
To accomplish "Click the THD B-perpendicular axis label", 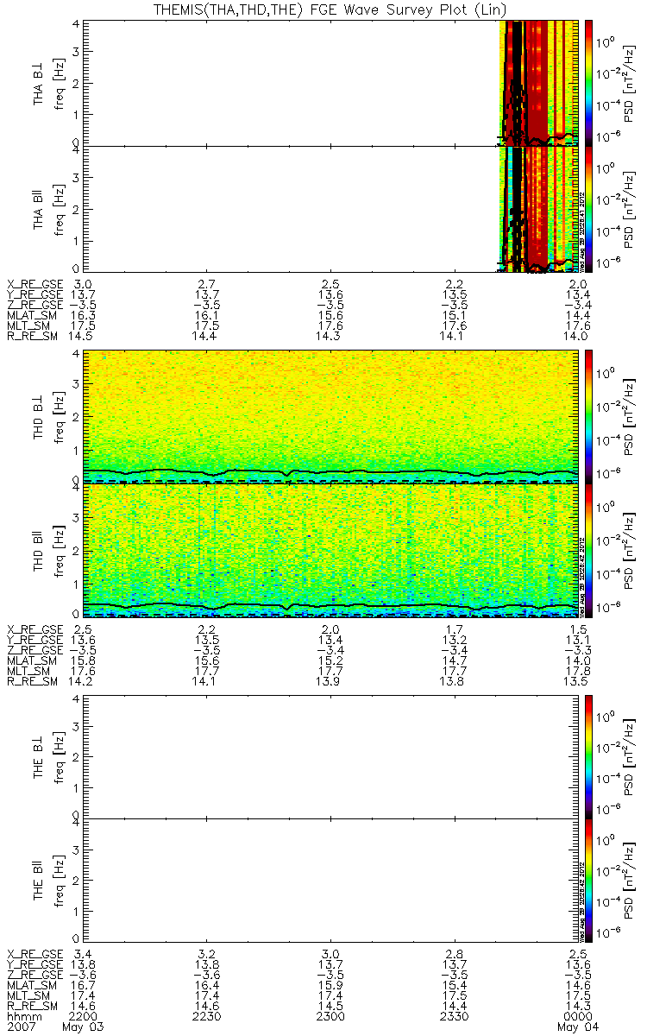I will 39,415.
